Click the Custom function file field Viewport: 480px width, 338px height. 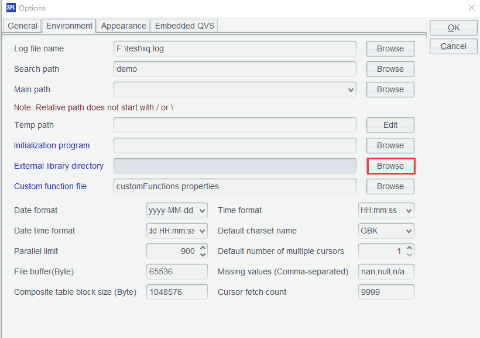coord(235,186)
